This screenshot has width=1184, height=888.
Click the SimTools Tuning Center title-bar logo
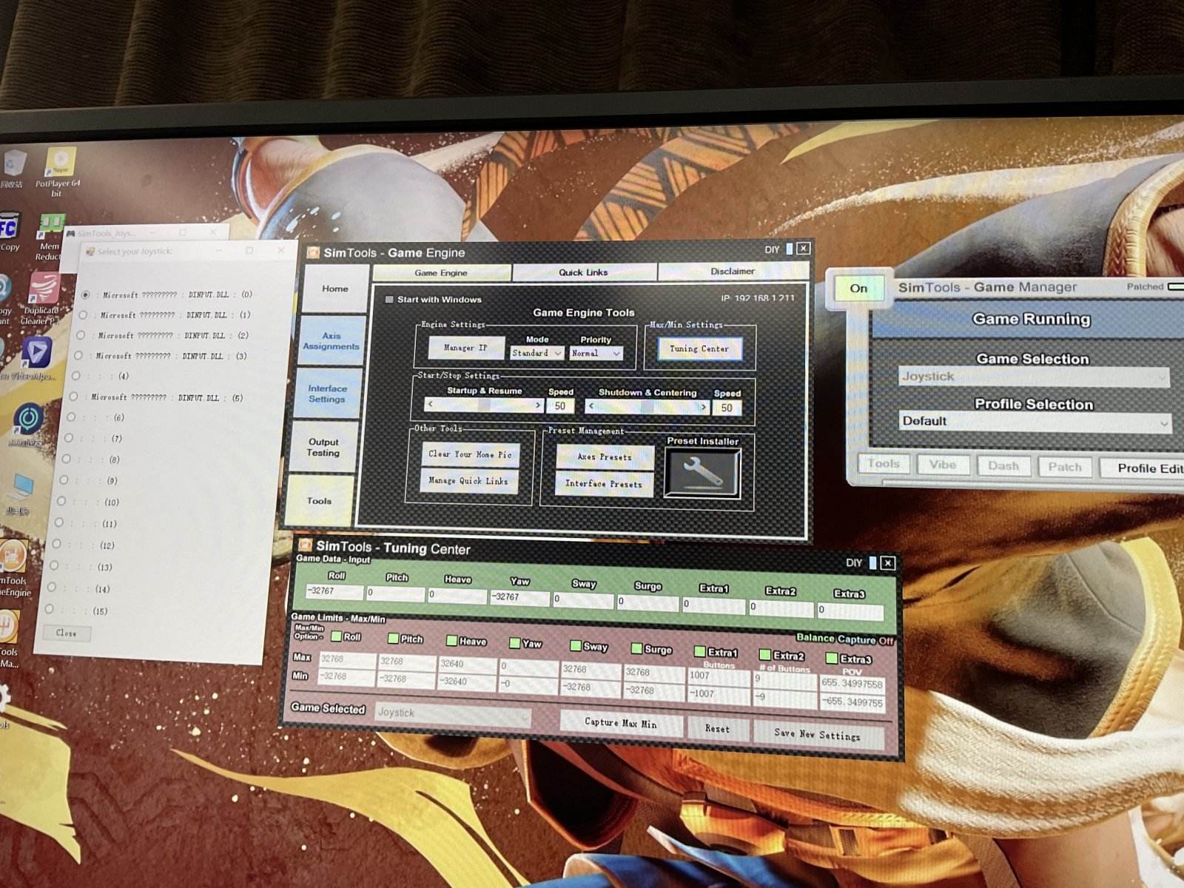pos(304,546)
